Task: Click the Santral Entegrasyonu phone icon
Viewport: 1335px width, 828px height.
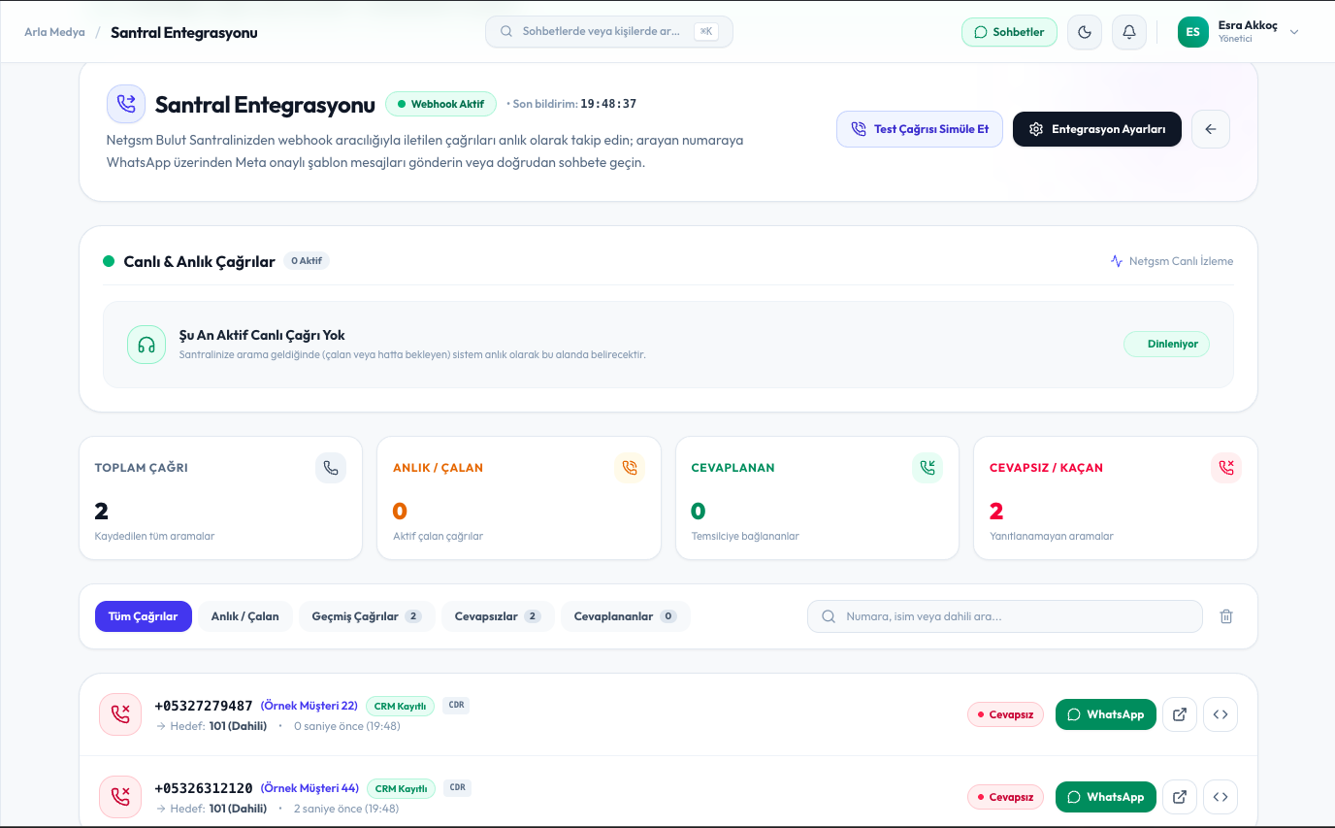Action: (126, 104)
